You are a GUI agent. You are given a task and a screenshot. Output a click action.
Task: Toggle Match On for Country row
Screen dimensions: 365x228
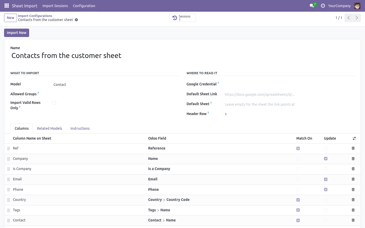298,200
